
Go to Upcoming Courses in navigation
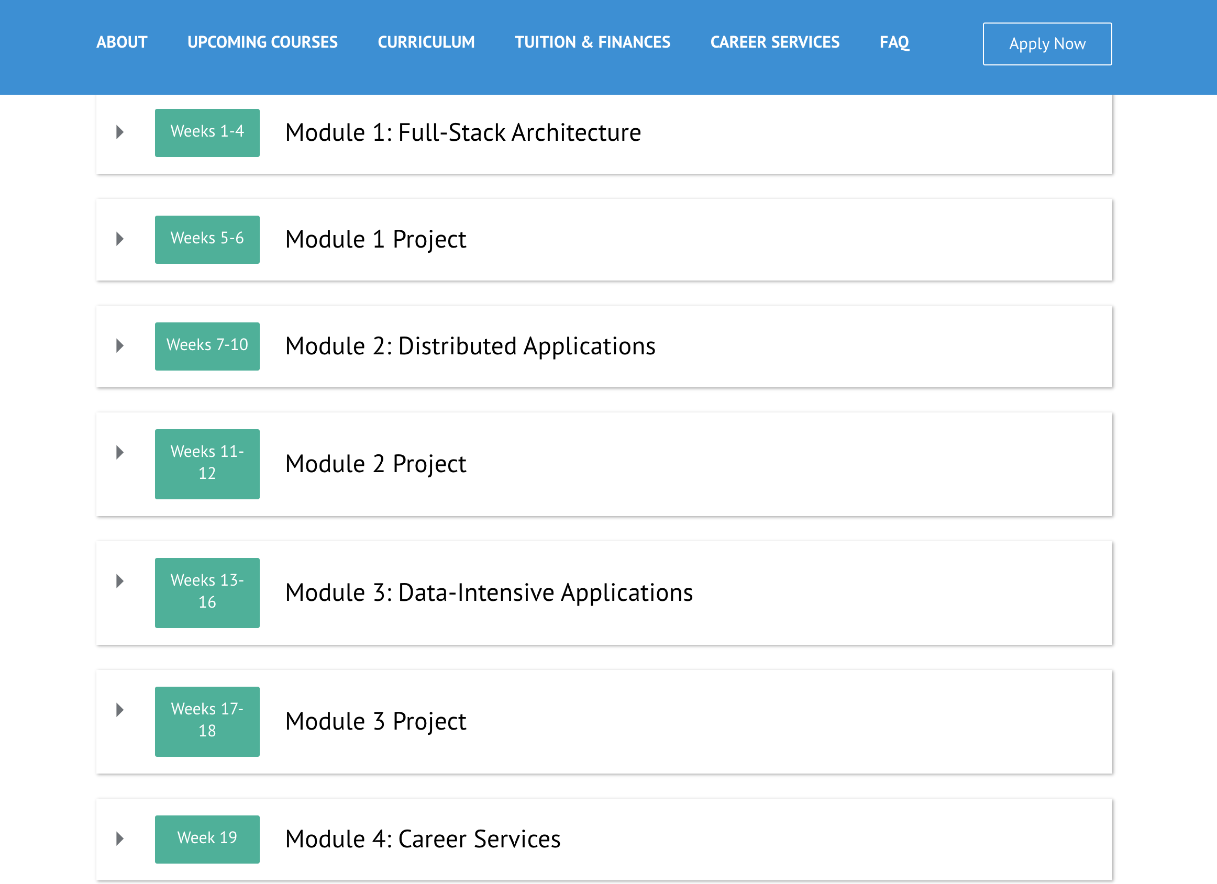click(262, 42)
